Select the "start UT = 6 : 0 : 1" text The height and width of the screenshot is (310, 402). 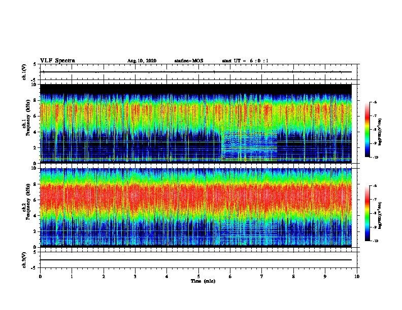(x=245, y=61)
